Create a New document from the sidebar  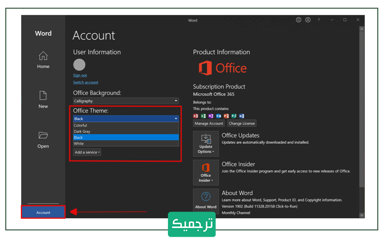(43, 100)
